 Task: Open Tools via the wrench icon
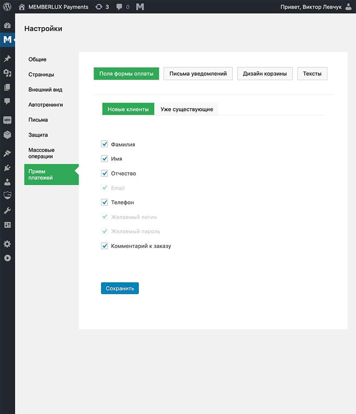[7, 211]
